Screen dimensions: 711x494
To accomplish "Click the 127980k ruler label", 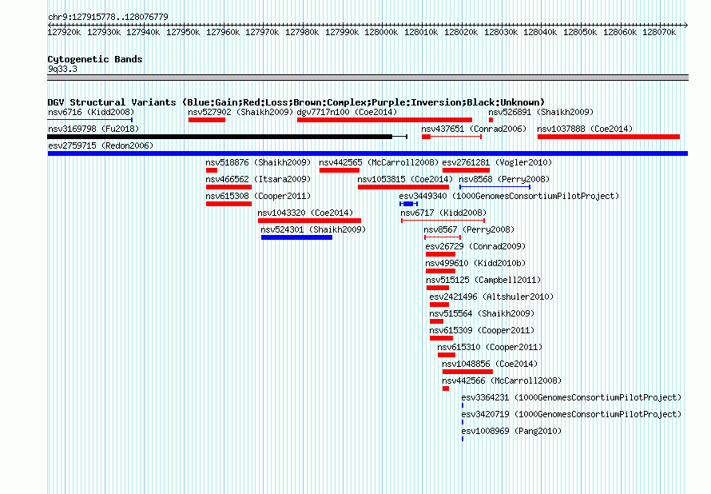I will (x=302, y=32).
